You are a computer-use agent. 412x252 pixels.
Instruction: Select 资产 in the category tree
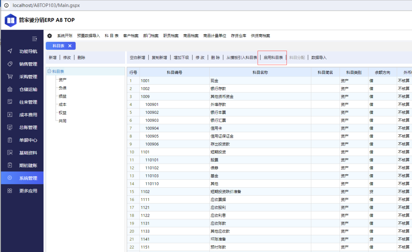62,80
